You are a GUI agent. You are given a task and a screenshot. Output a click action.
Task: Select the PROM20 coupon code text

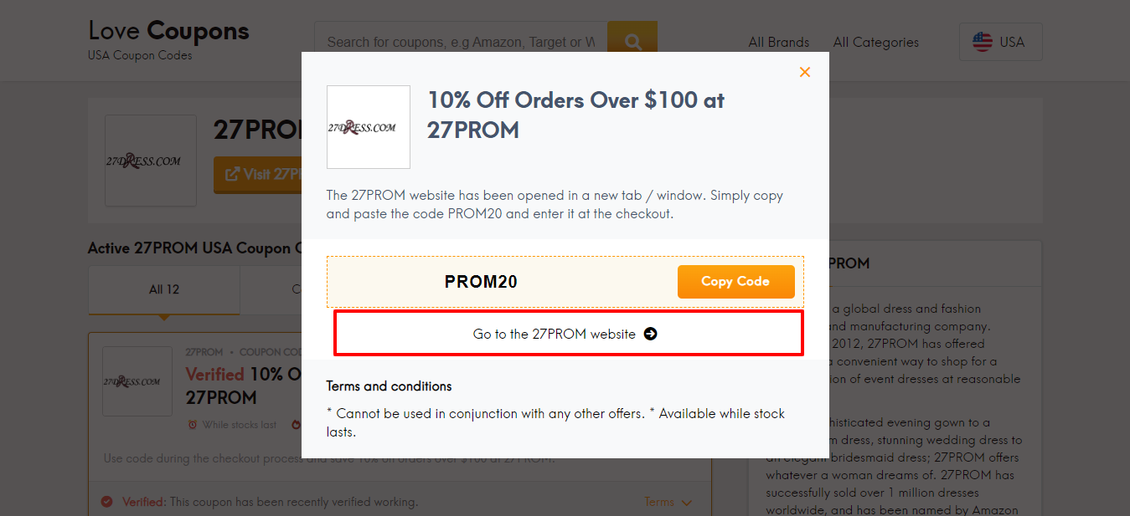point(481,282)
